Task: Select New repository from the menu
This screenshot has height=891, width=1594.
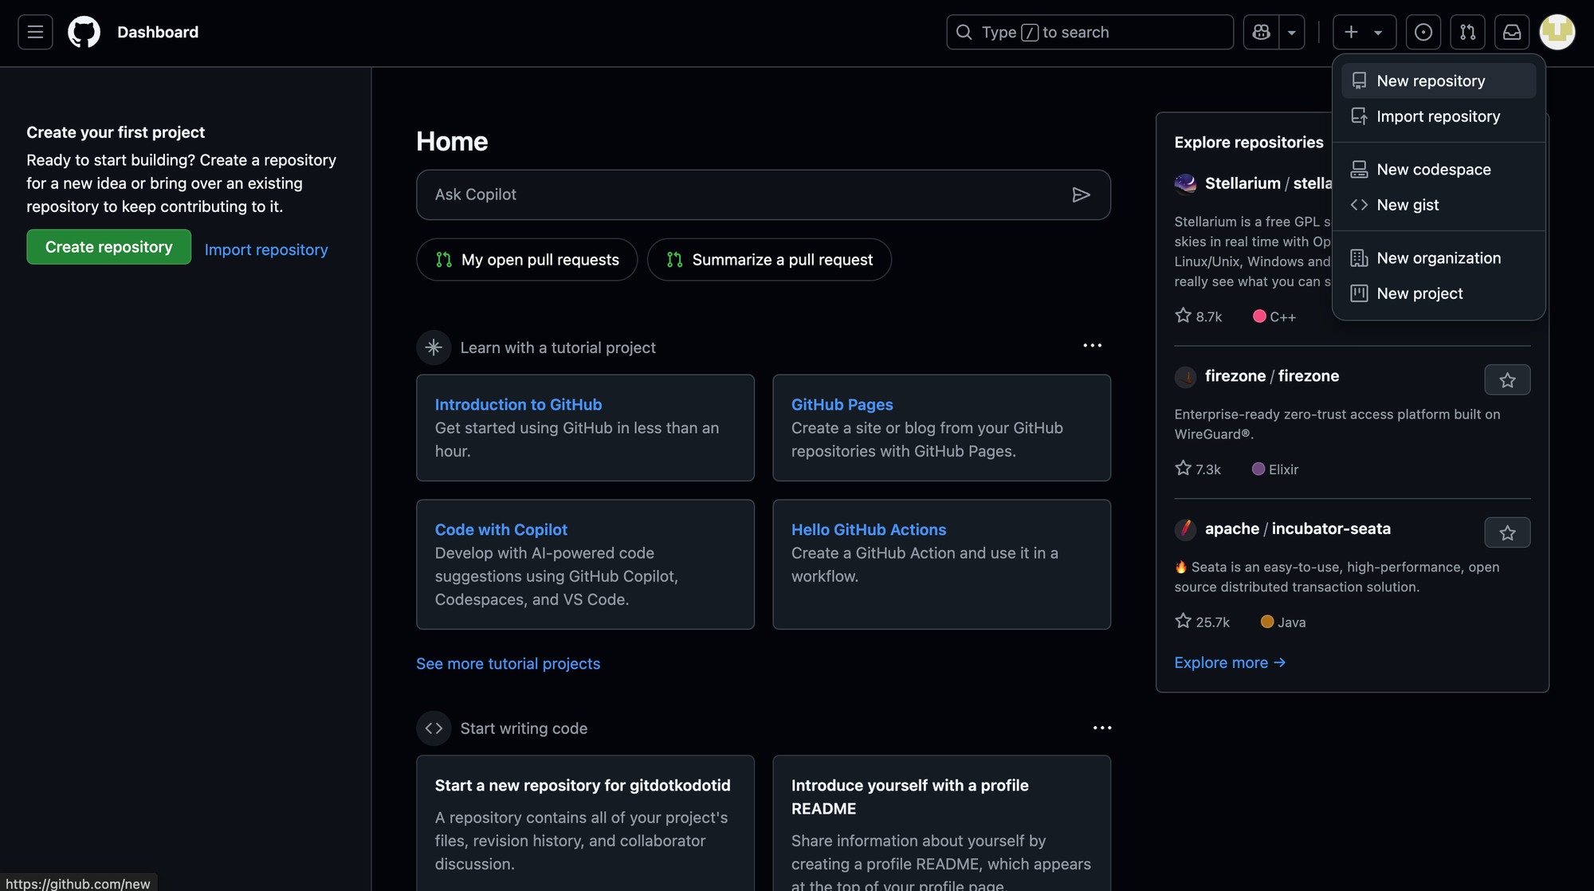Action: tap(1430, 81)
